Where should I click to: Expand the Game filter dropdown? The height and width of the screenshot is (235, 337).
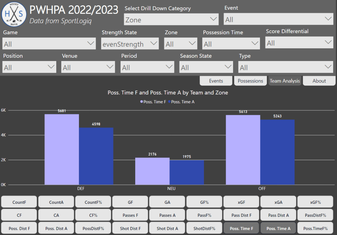(x=49, y=44)
